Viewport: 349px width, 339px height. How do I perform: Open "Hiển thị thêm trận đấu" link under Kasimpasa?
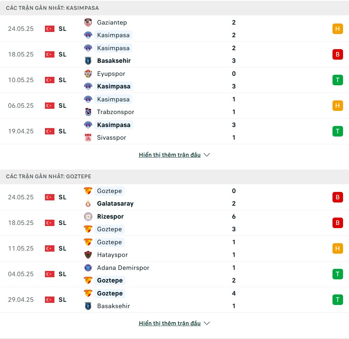pos(170,155)
